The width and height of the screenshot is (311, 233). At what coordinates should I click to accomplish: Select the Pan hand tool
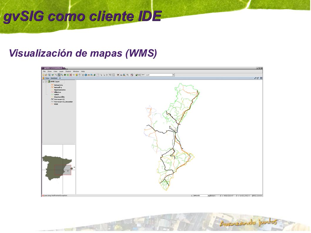coord(79,75)
